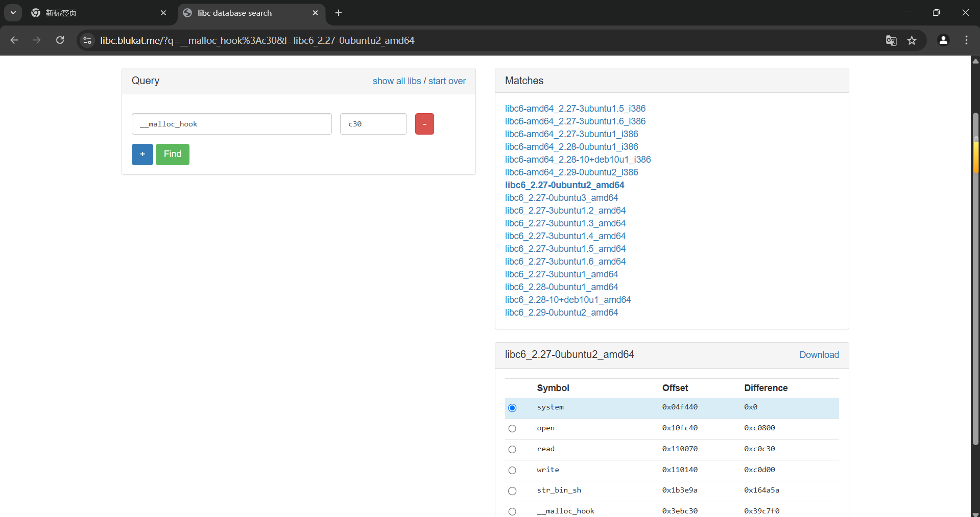Minimize the browser window
The image size is (980, 517).
point(907,12)
